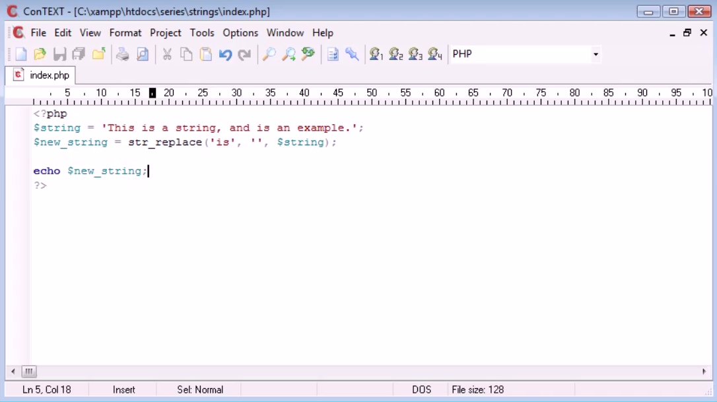Cut the selected text
This screenshot has width=717, height=402.
(x=168, y=54)
